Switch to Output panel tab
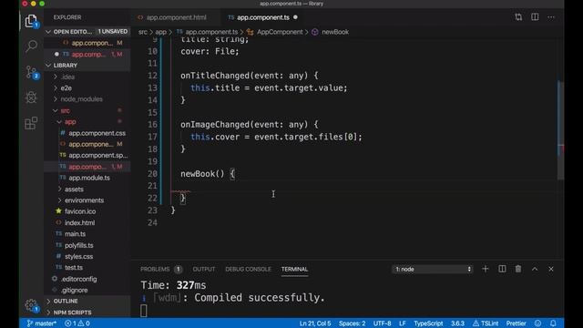Screen dimensions: 583x328 (x=204, y=270)
